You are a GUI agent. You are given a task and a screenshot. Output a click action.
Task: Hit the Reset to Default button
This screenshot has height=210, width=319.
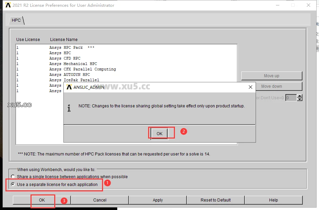pos(216,200)
